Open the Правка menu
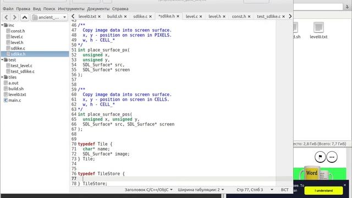 pos(23,9)
